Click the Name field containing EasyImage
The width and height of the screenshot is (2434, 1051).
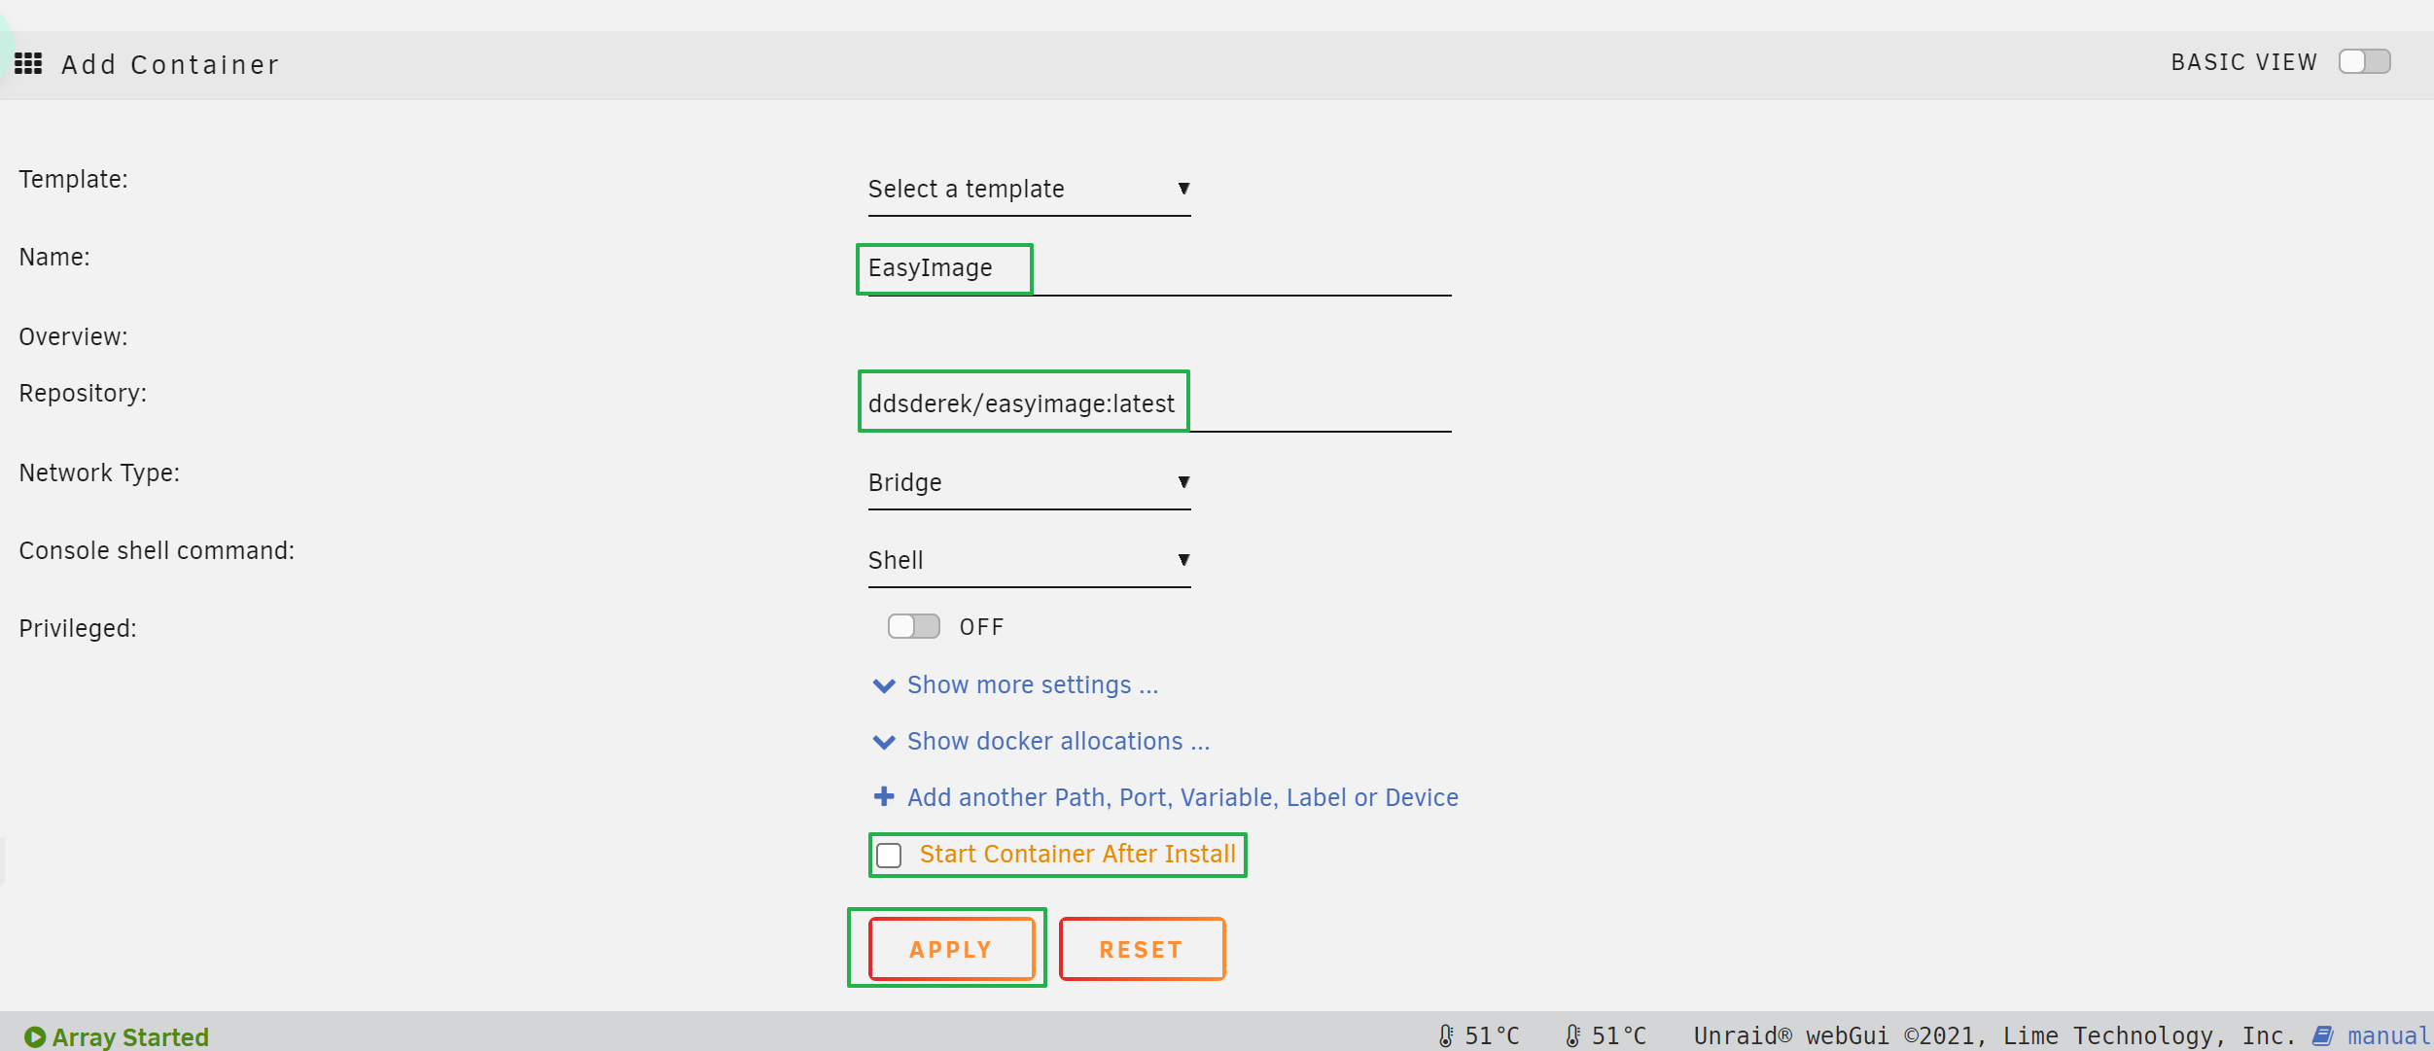[x=1159, y=268]
